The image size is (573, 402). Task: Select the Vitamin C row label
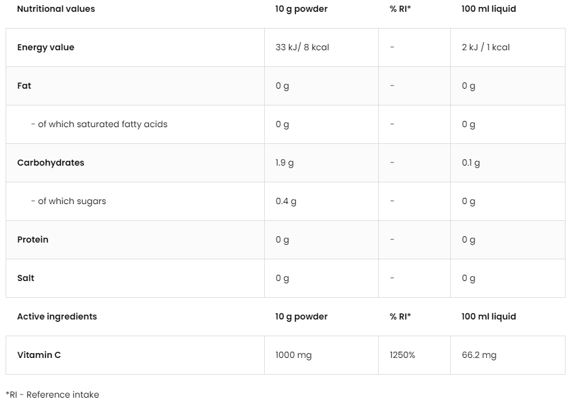coord(39,355)
